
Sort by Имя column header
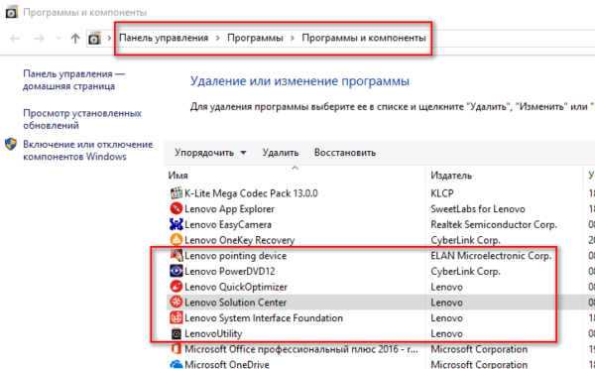click(178, 176)
